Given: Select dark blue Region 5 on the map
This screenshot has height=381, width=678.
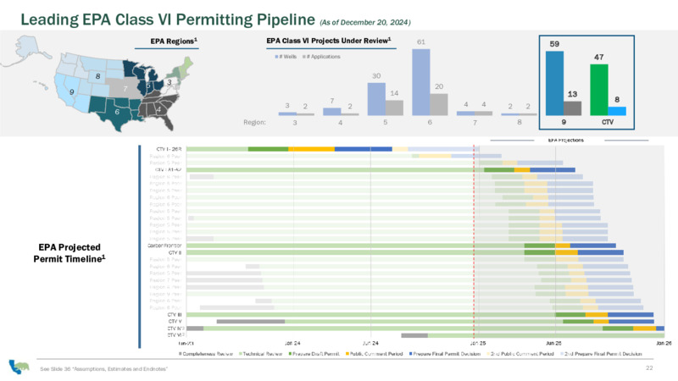Looking at the screenshot, I should point(148,86).
